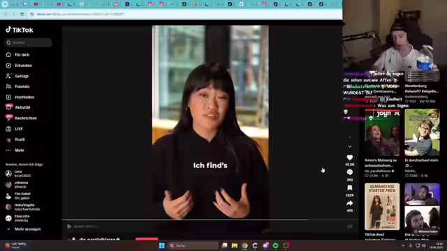The width and height of the screenshot is (447, 251).
Task: Click the Suchen search field
Action: pyautogui.click(x=28, y=43)
